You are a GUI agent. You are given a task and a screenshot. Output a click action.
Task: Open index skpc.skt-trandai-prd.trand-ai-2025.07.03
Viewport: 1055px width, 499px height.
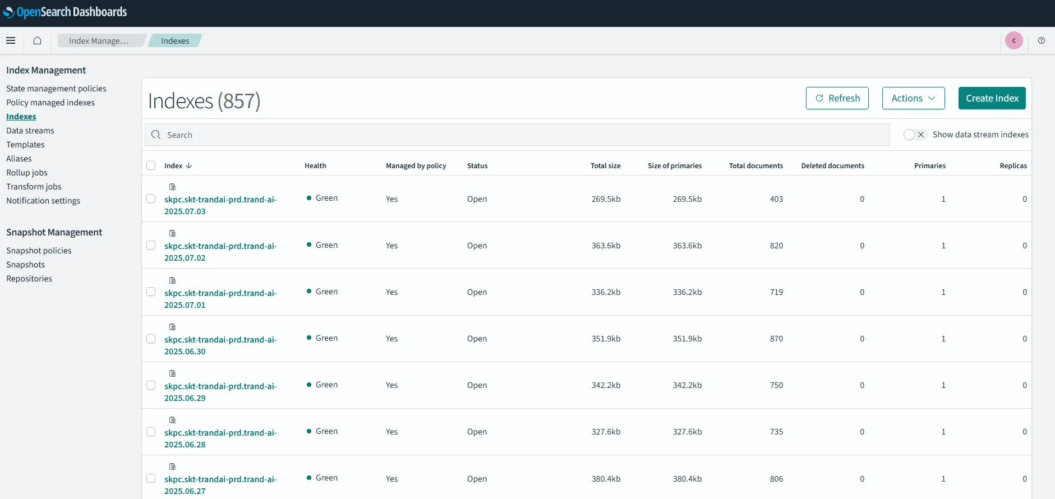click(220, 205)
